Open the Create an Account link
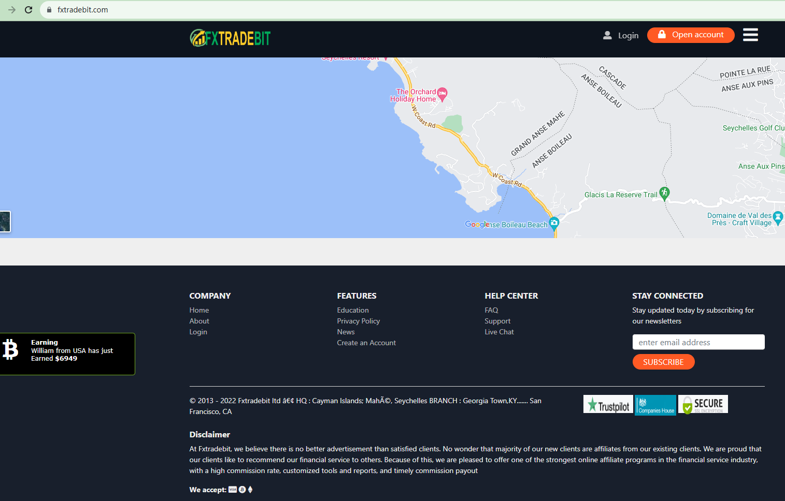Screen dimensions: 785x501 [366, 343]
